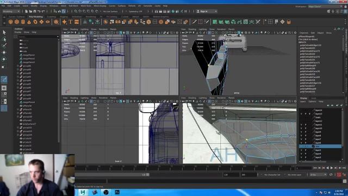Activate the Move tool in the toolbox
Viewport: 348px width, 196px height.
(x=4, y=52)
